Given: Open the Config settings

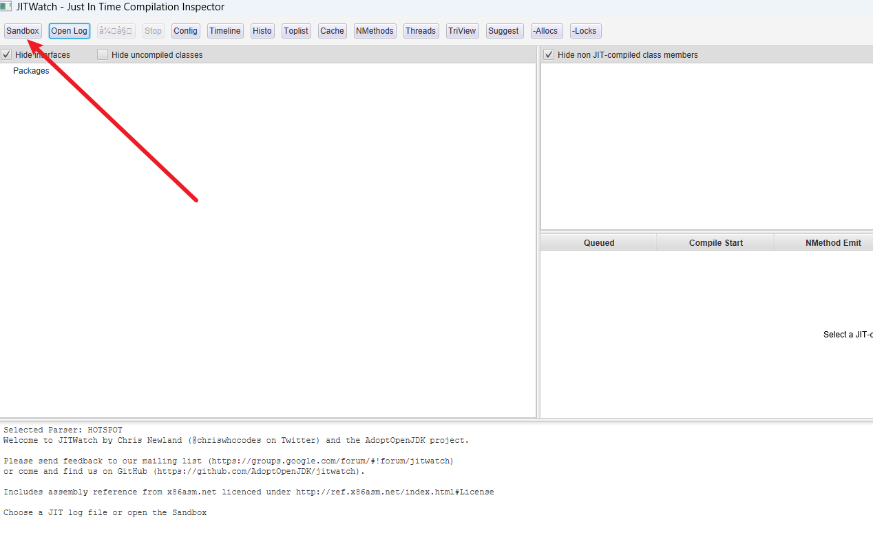Looking at the screenshot, I should [185, 31].
